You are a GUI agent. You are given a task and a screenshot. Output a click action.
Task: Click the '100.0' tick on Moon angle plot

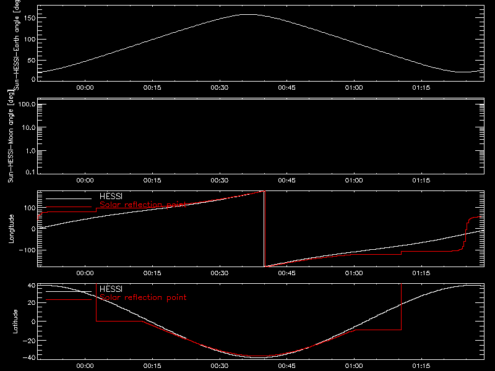27,104
